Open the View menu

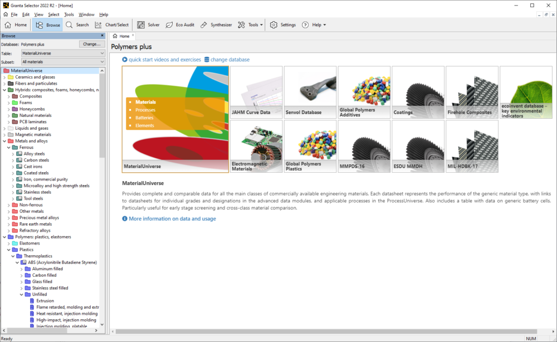39,14
